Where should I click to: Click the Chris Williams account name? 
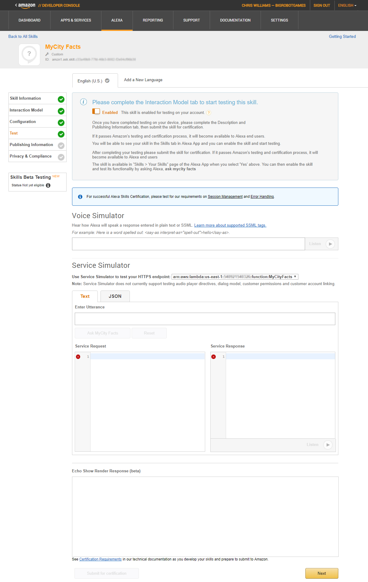pos(274,5)
